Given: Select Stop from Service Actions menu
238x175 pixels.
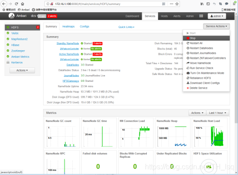Looking at the screenshot, I should tap(206, 38).
